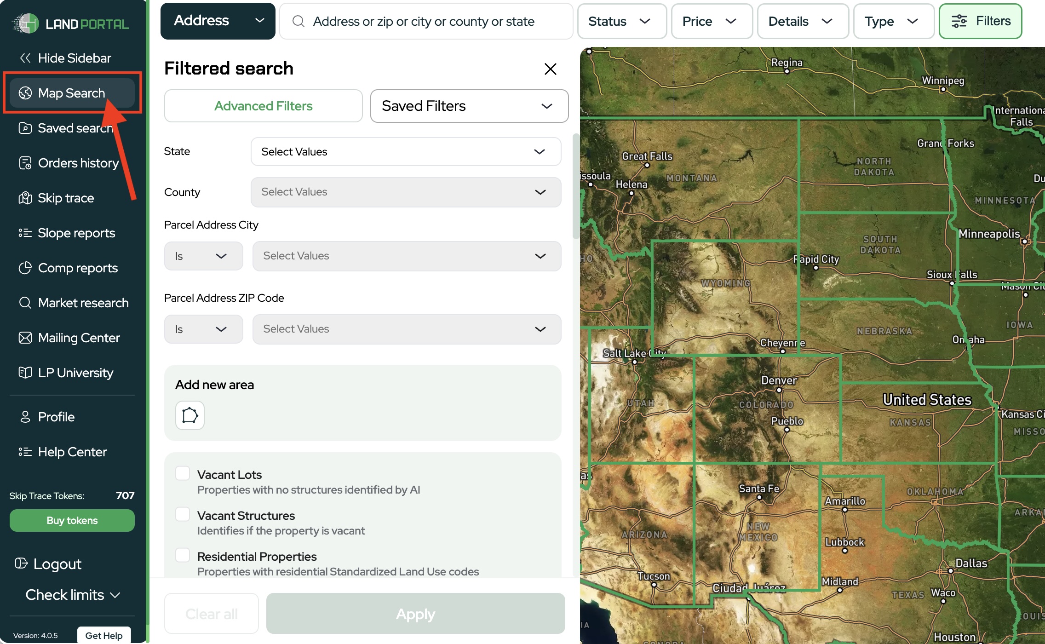Click the Hide Sidebar double-chevron icon

[x=25, y=58]
